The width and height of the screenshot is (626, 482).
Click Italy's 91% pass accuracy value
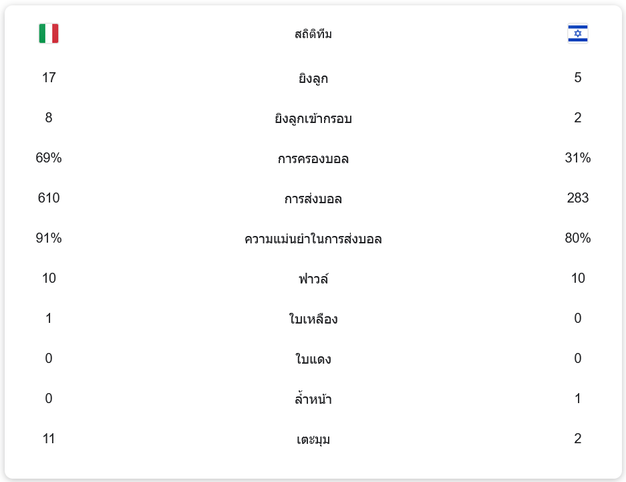pos(49,238)
